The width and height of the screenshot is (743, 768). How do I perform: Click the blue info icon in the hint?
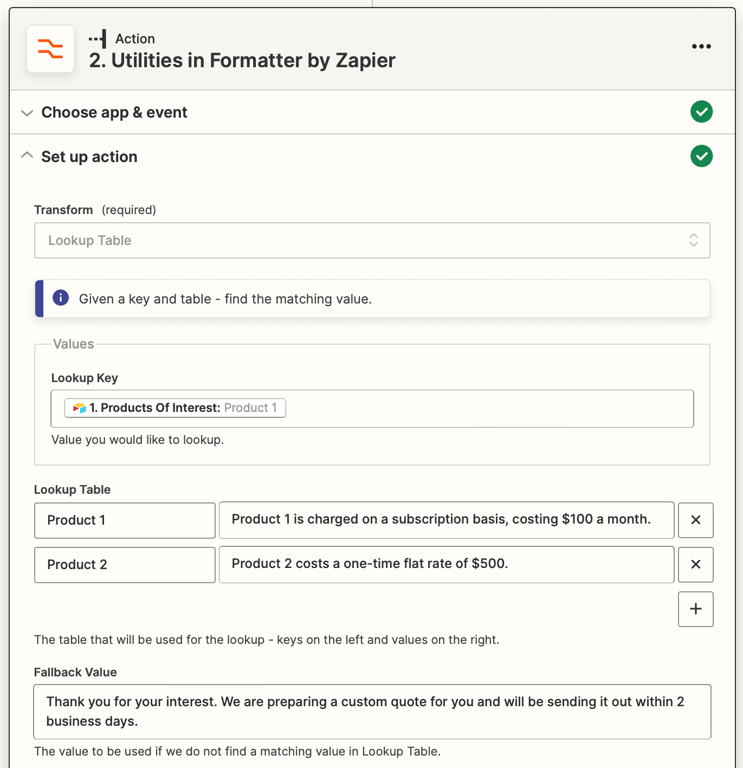(x=61, y=298)
